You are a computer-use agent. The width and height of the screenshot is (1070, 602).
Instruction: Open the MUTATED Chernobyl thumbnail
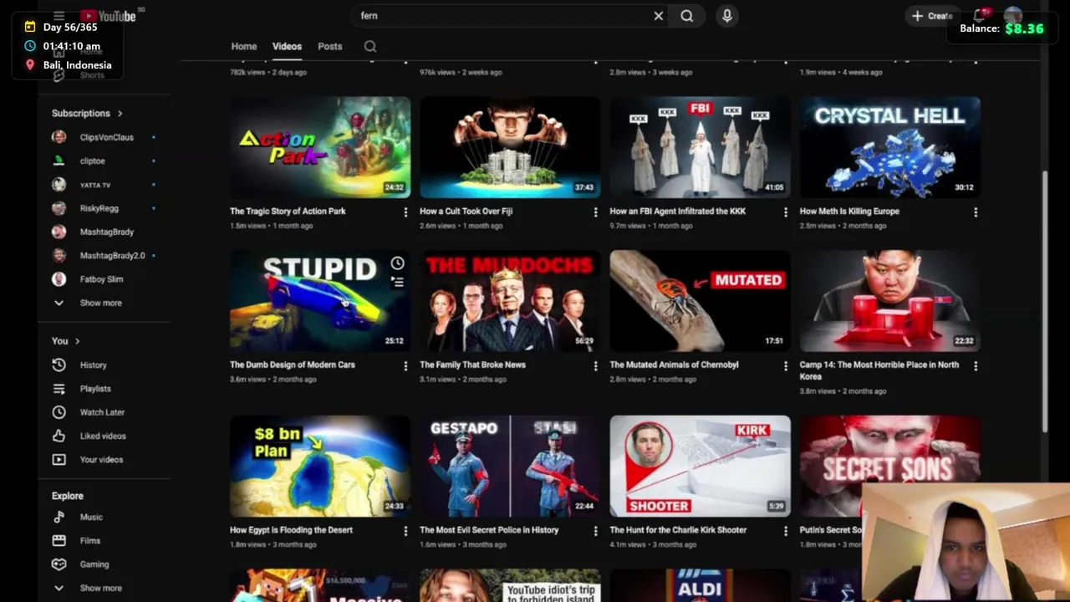pos(700,301)
